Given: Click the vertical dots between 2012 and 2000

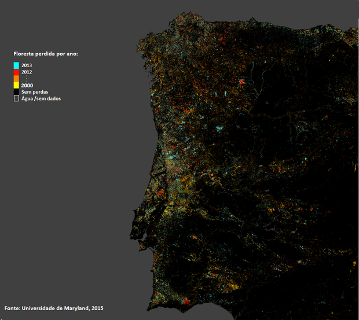Looking at the screenshot, I should pyautogui.click(x=27, y=78).
